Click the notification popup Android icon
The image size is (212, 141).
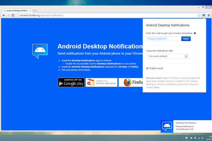tap(167, 126)
